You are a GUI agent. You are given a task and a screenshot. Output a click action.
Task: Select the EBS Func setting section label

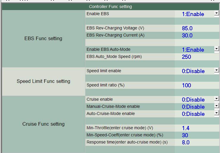(43, 39)
